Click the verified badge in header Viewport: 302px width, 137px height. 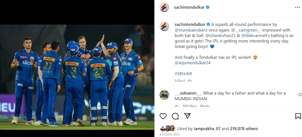point(207,7)
